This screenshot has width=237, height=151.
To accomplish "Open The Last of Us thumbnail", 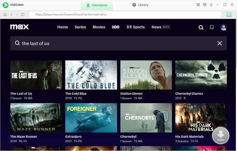I will 36,75.
